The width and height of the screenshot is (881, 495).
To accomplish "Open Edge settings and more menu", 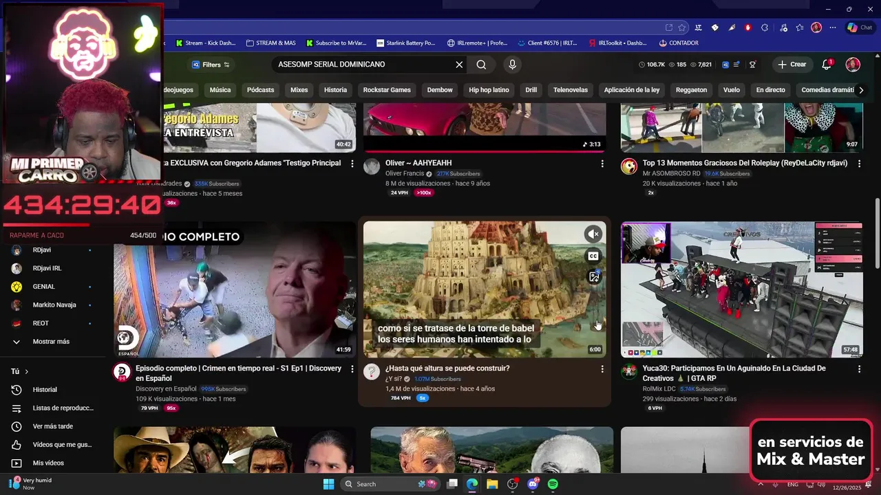I will [833, 27].
